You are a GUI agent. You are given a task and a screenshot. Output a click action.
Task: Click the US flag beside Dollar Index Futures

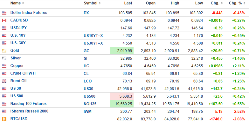[x=4, y=13]
